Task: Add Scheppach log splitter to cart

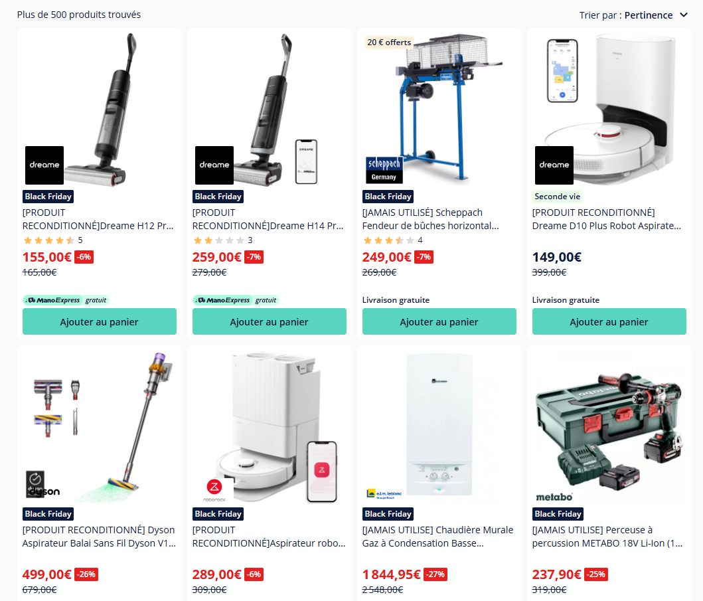Action: pos(439,321)
